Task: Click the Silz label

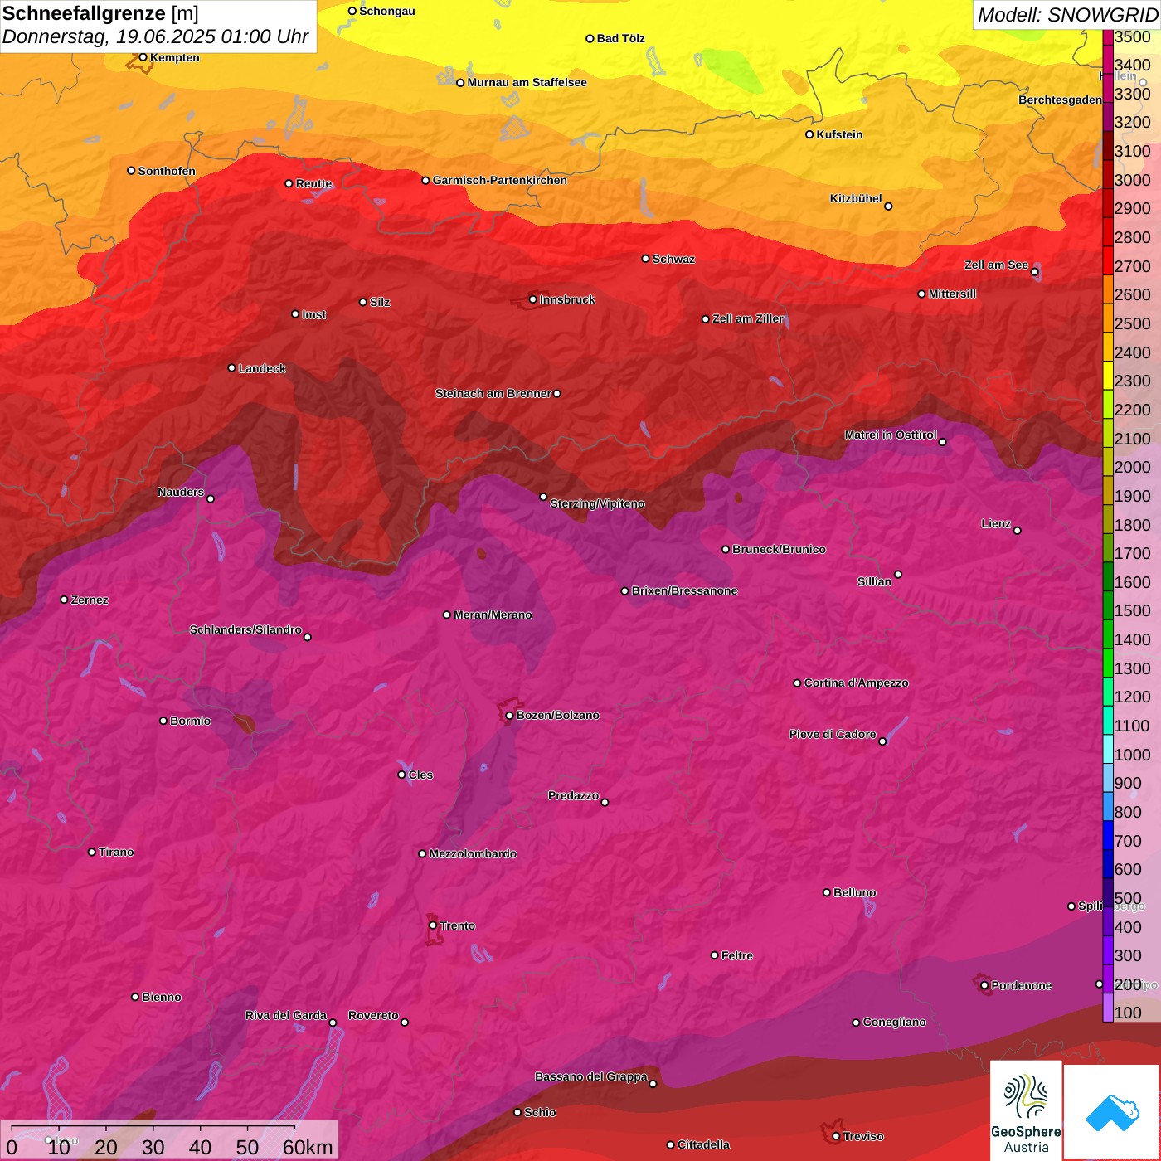Action: [x=380, y=302]
